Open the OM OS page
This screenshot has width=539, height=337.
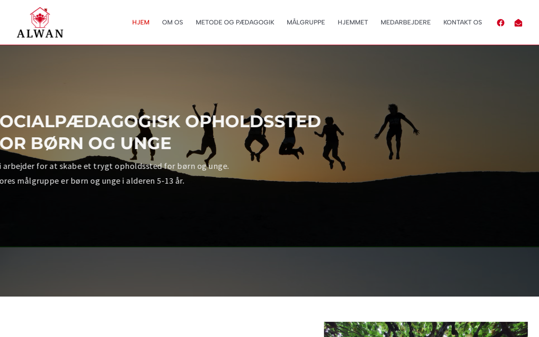click(x=173, y=22)
